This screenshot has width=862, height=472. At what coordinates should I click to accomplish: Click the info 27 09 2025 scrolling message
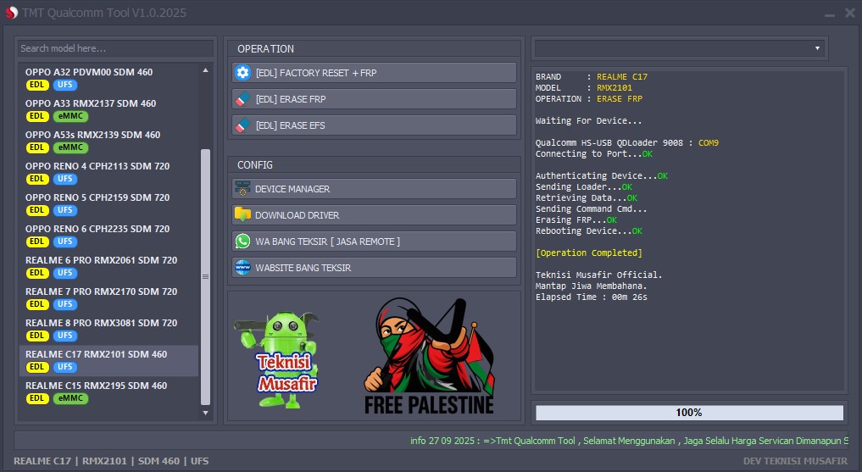coord(629,441)
